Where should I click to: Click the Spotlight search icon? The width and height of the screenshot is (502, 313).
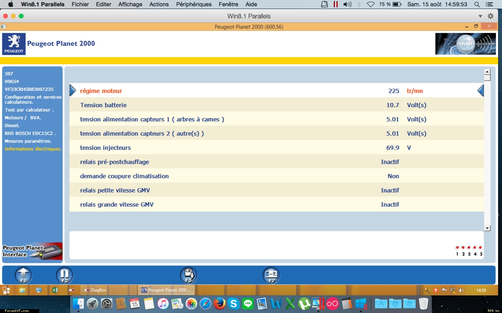tap(477, 4)
